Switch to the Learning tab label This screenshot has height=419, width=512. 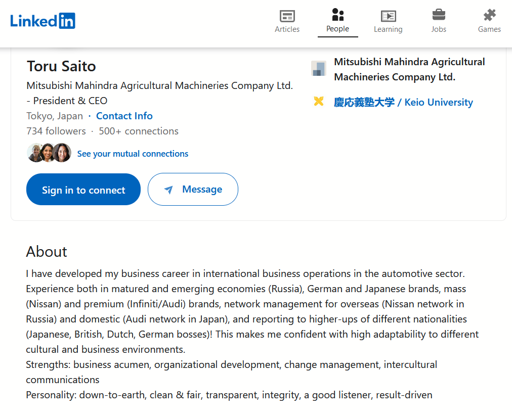click(x=388, y=29)
